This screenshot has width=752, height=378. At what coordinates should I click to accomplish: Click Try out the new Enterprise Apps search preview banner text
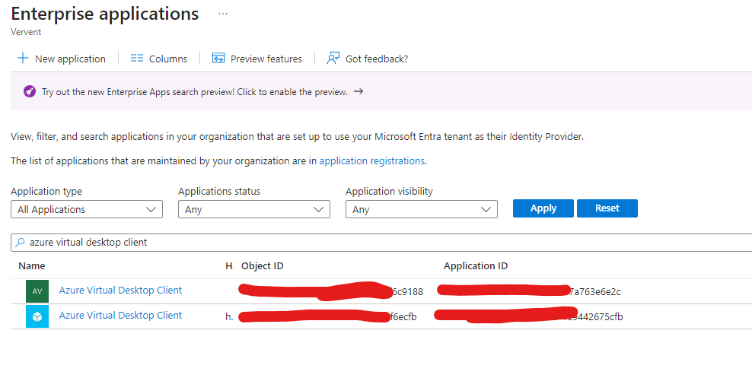point(195,92)
